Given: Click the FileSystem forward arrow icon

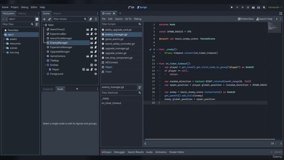Looking at the screenshot, I should pos(7,19).
